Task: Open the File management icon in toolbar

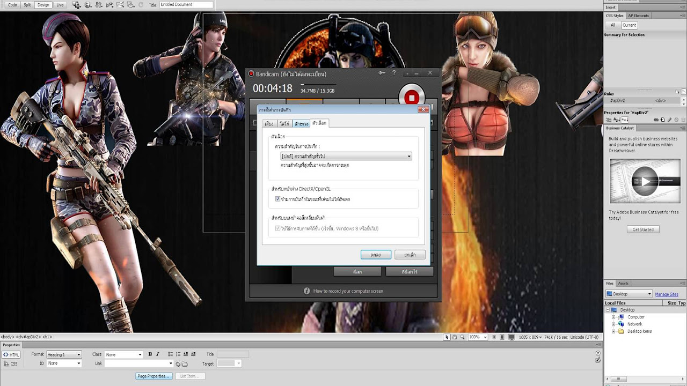Action: pos(99,5)
